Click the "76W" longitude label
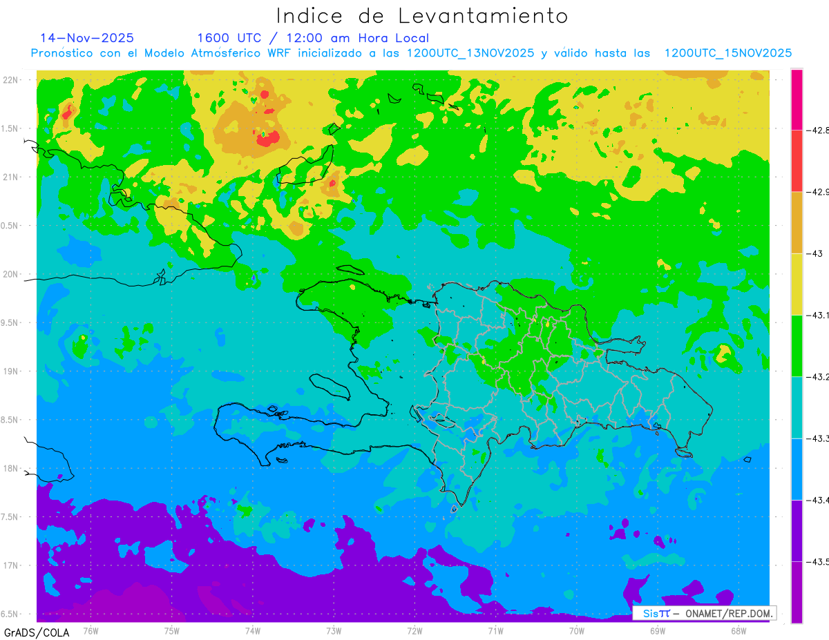This screenshot has width=829, height=640. pos(90,630)
